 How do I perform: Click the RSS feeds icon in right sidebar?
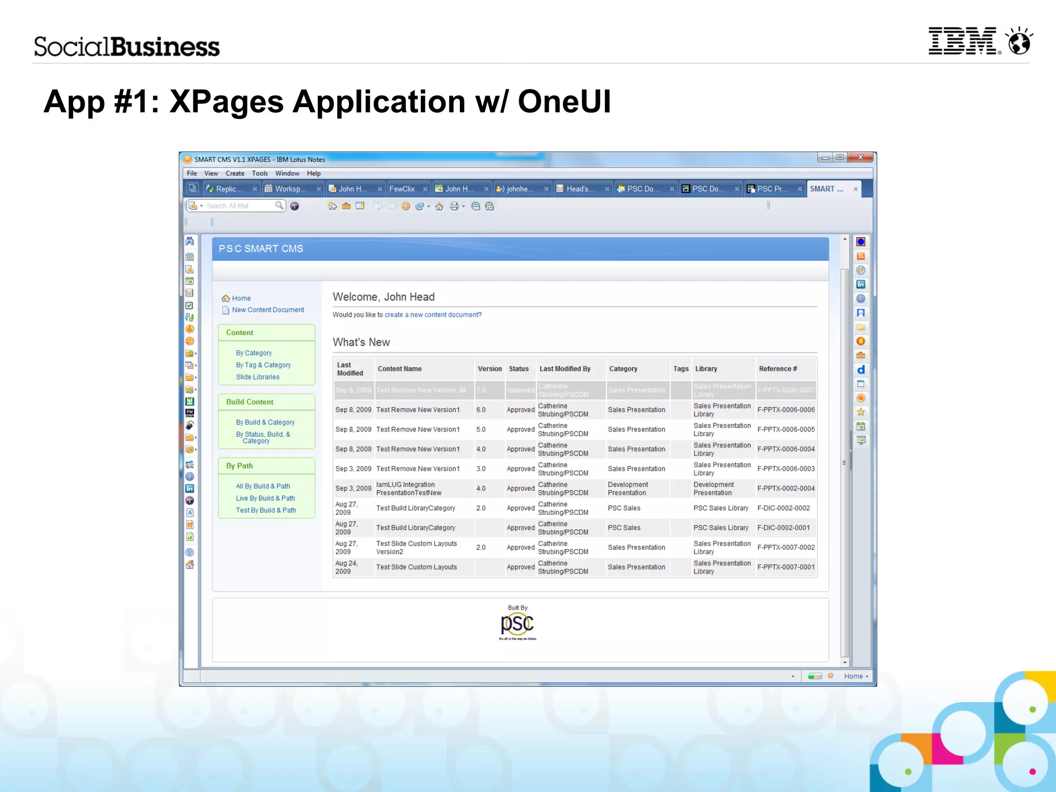[861, 256]
